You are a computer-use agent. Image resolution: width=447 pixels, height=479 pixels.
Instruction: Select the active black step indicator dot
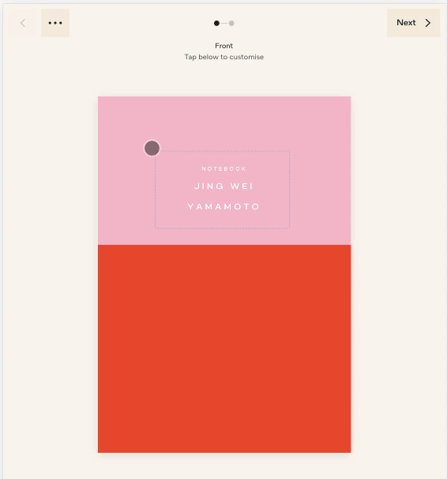click(216, 23)
